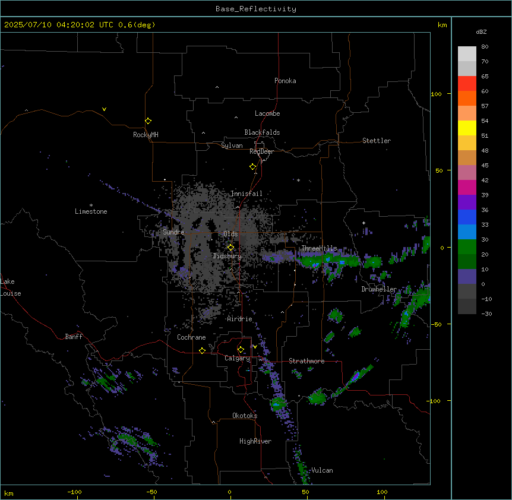Click the Cochrane label

191,337
